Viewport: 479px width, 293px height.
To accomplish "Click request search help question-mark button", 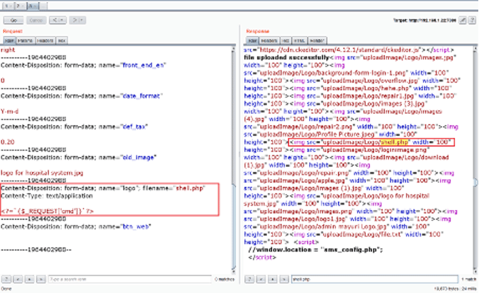I will point(7,279).
